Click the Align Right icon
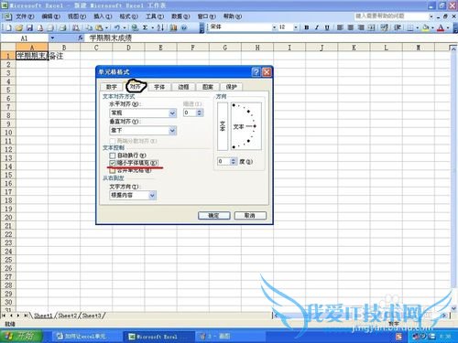The image size is (458, 343). coord(361,27)
